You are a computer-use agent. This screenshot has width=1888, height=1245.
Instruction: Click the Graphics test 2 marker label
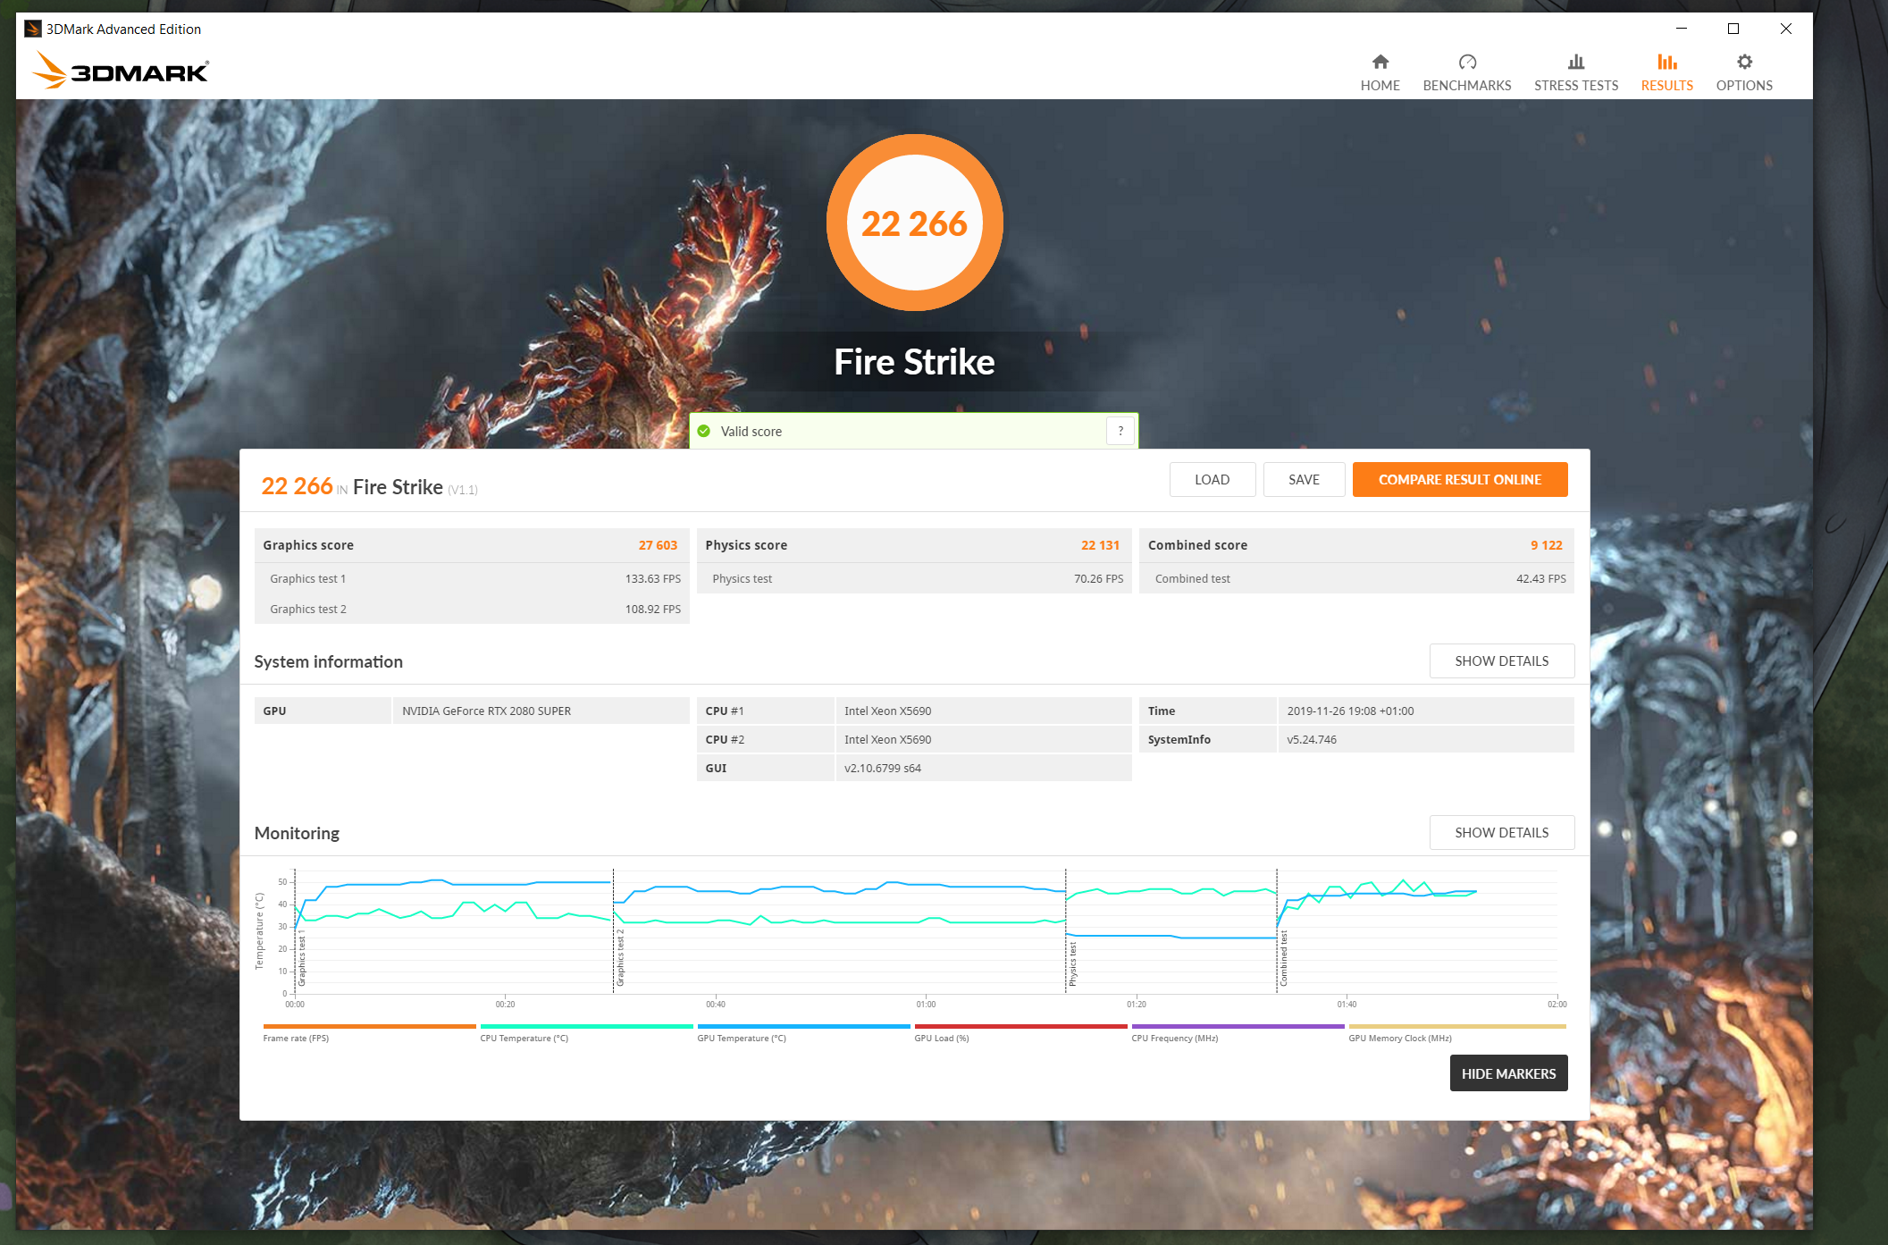(620, 958)
